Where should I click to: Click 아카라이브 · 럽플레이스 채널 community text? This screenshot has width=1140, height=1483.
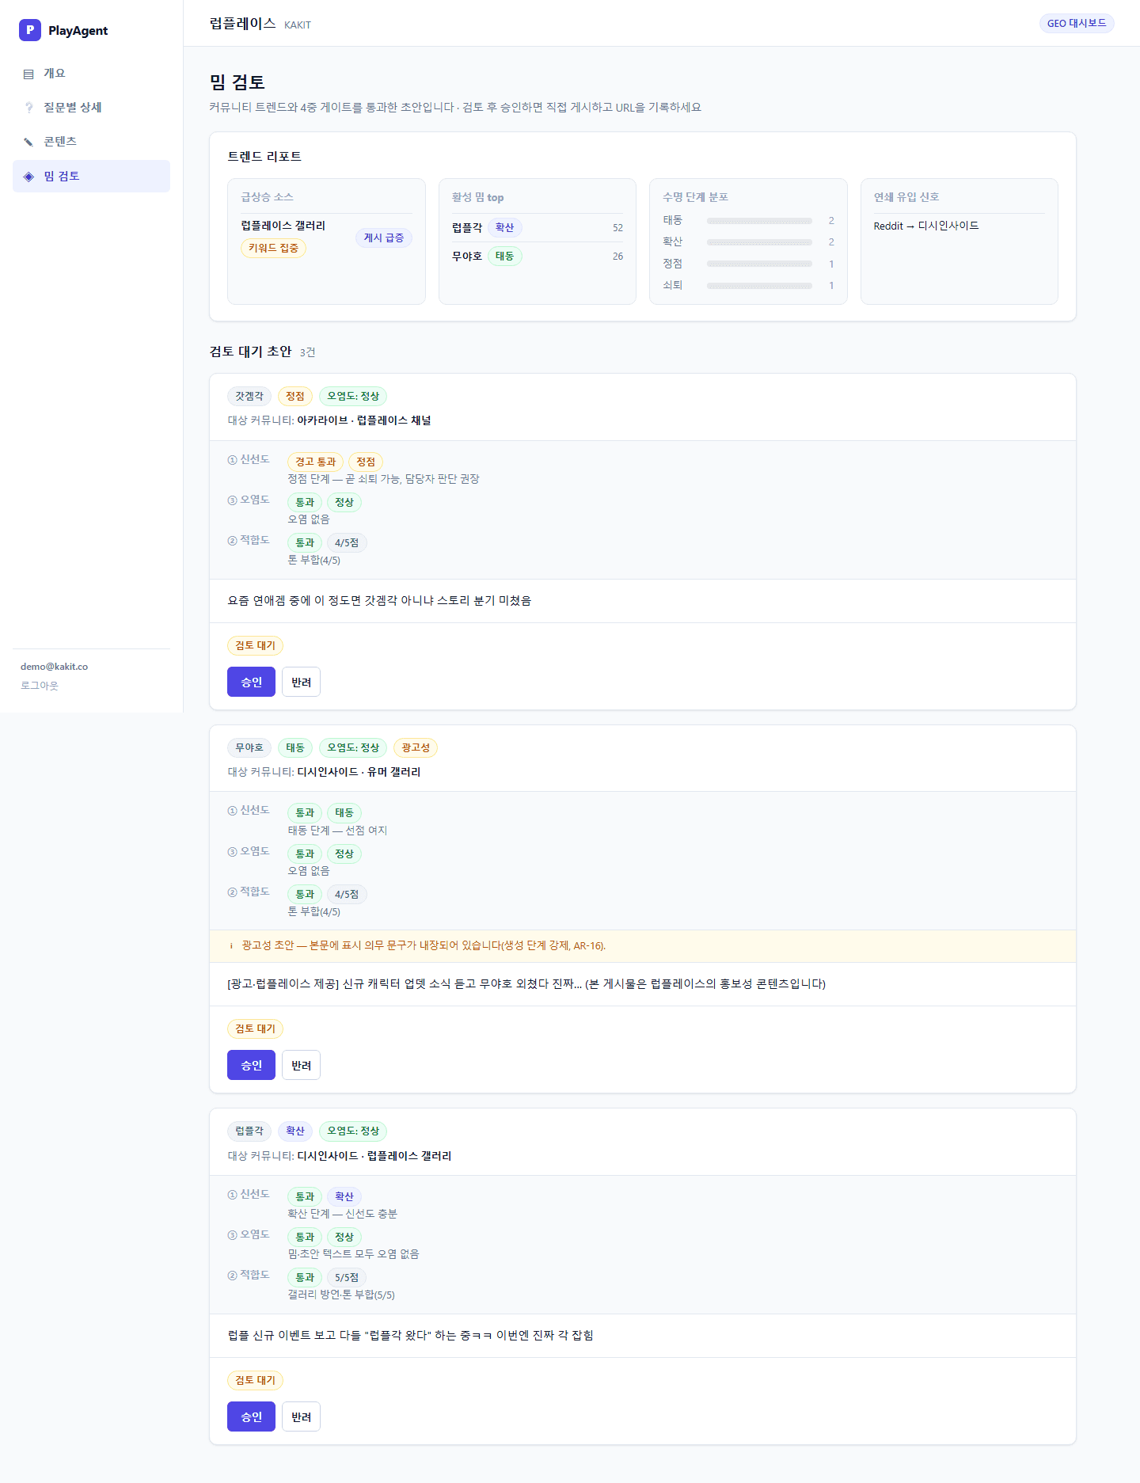[x=364, y=420]
